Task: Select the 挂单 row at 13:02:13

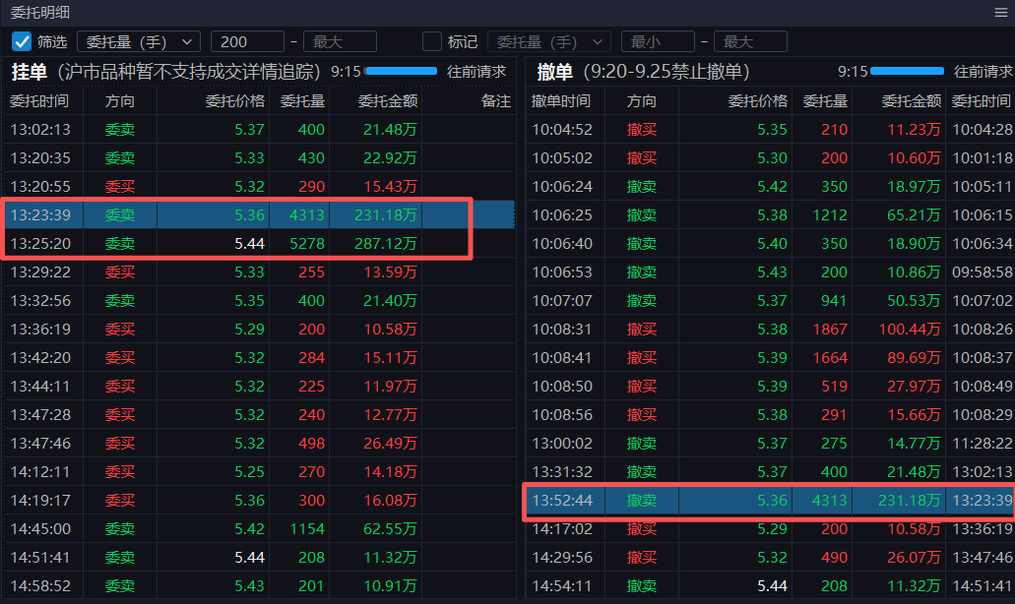Action: (x=259, y=129)
